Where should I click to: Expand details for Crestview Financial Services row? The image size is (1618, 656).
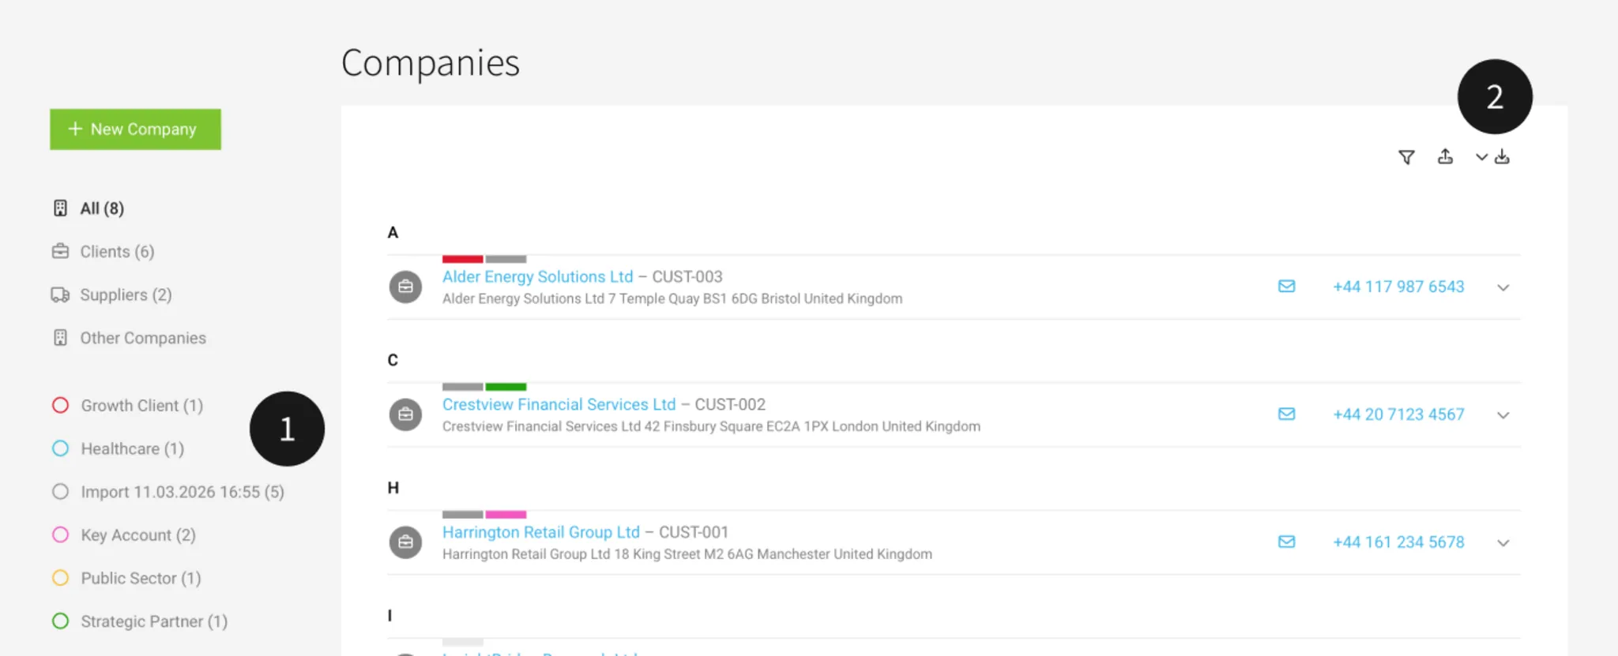tap(1503, 415)
